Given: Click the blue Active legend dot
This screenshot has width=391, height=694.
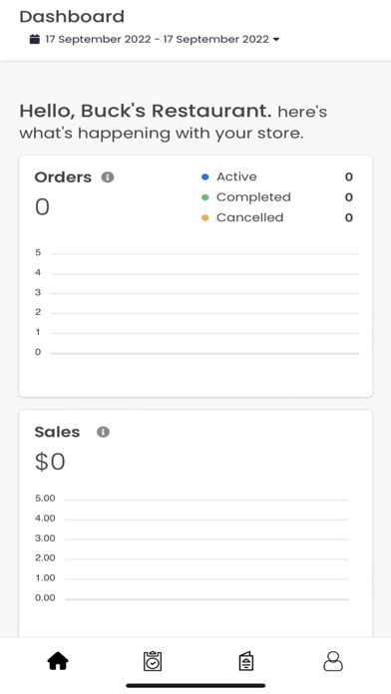Looking at the screenshot, I should [205, 177].
